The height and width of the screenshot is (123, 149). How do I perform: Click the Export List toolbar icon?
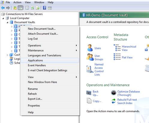pyautogui.click(x=38, y=8)
